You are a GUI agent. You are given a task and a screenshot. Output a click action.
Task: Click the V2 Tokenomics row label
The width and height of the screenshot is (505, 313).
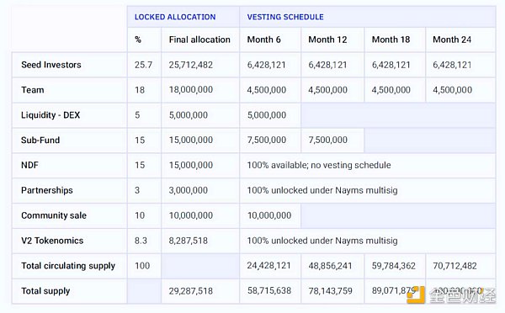point(52,241)
